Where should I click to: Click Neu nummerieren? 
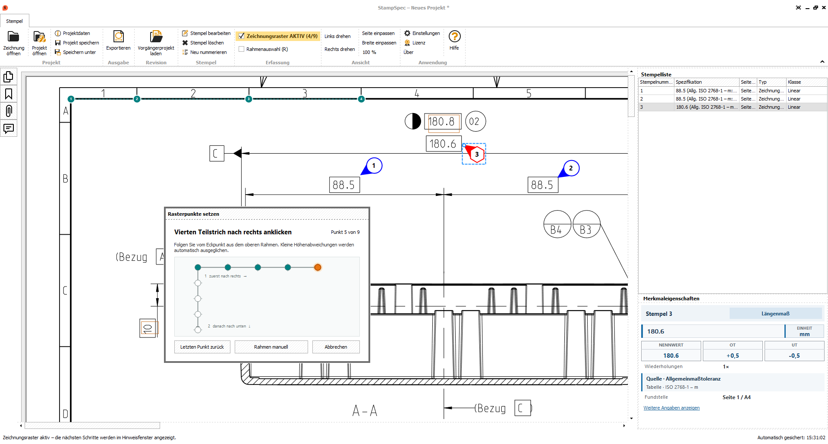coord(204,52)
